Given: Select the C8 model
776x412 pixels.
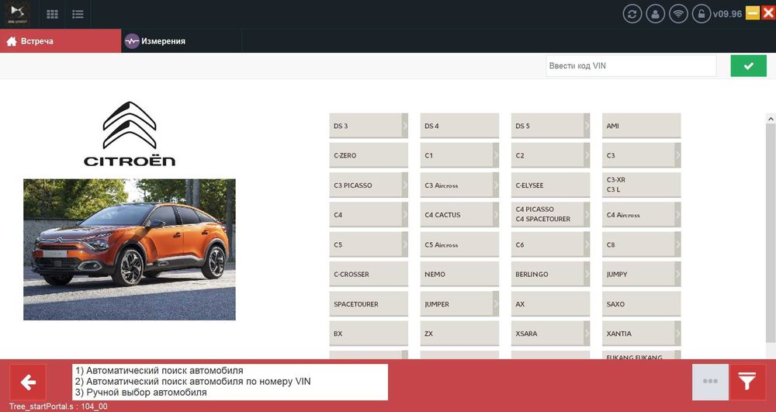Looking at the screenshot, I should click(x=642, y=244).
